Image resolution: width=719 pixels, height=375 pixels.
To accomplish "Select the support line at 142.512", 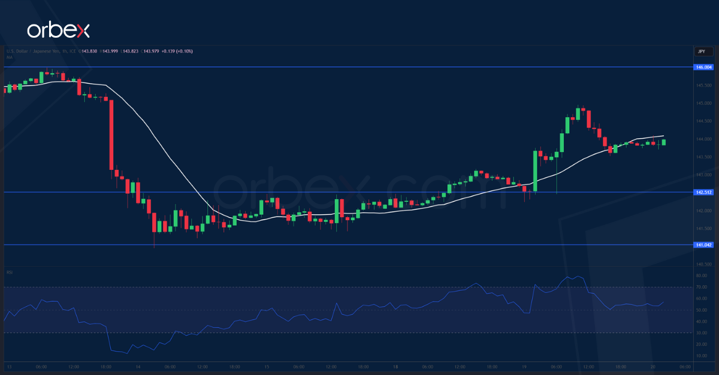I will pos(359,192).
